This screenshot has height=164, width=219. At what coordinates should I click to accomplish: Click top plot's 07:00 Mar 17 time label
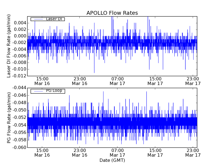point(117,81)
